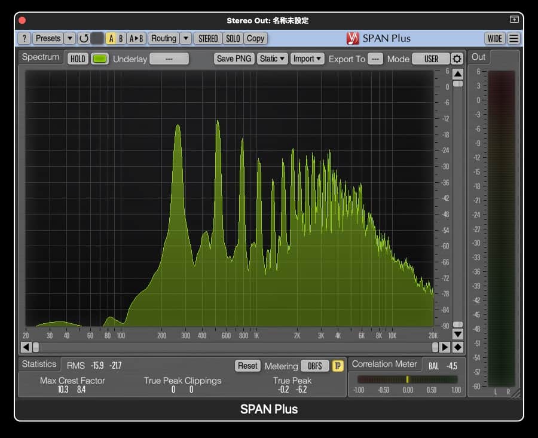Open the DBFS metering selector
538x438 pixels.
click(x=314, y=366)
